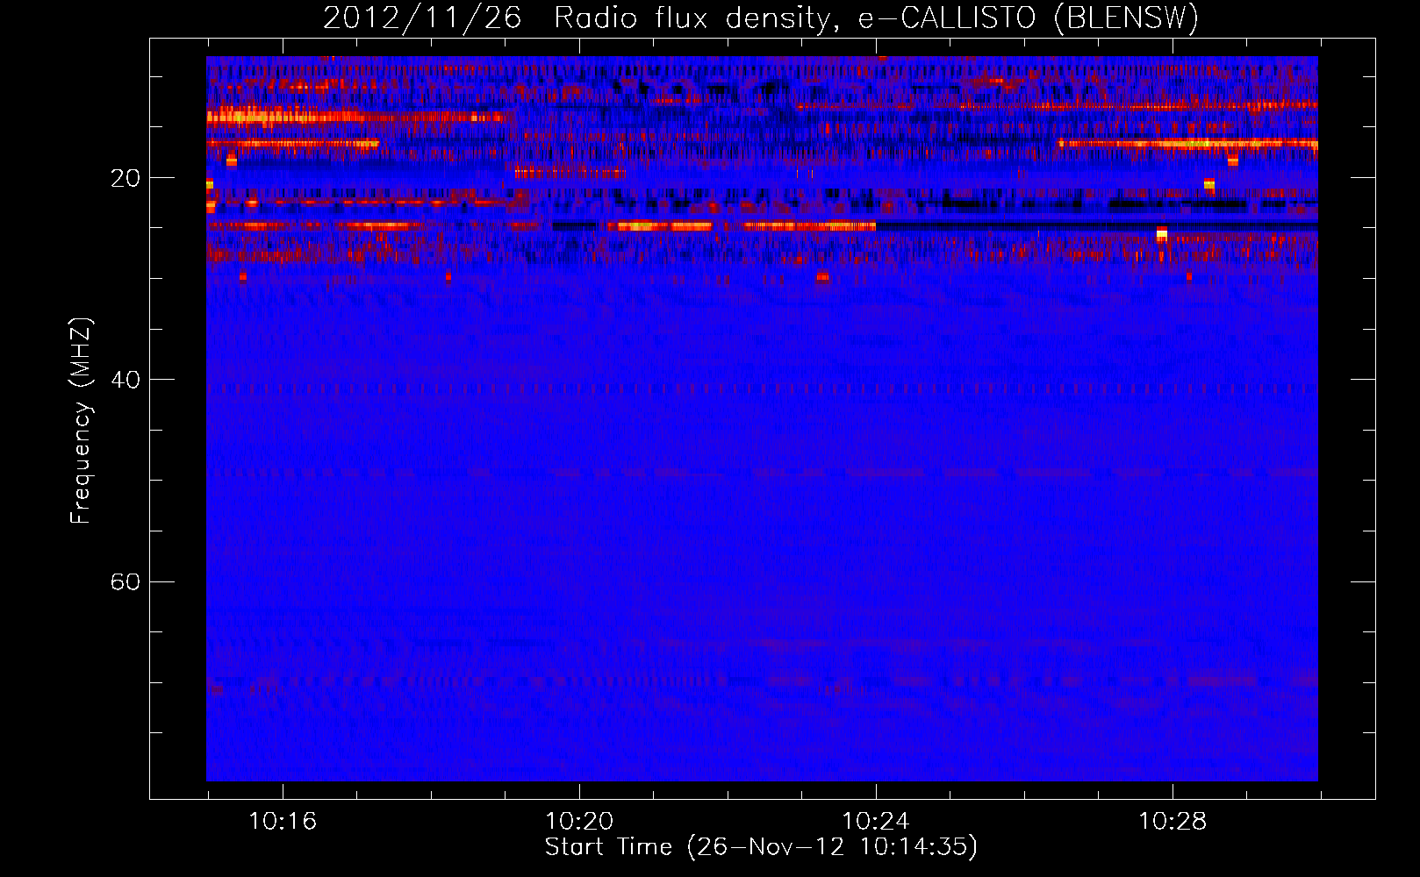Click the 10:28 time tick label
1420x877 pixels.
[x=1173, y=822]
